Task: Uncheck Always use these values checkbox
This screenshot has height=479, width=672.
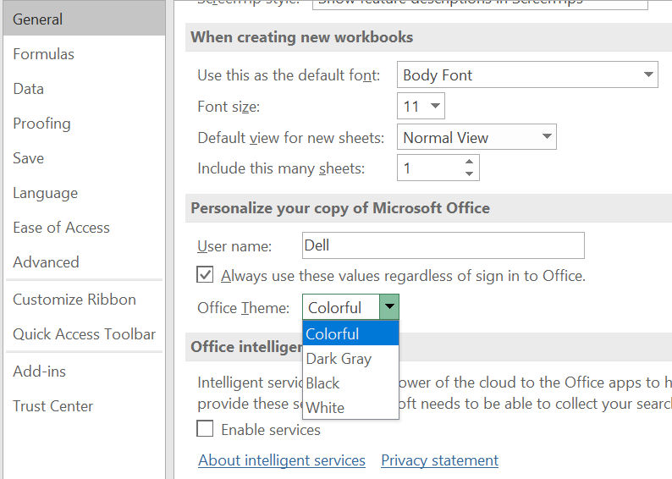Action: [205, 275]
